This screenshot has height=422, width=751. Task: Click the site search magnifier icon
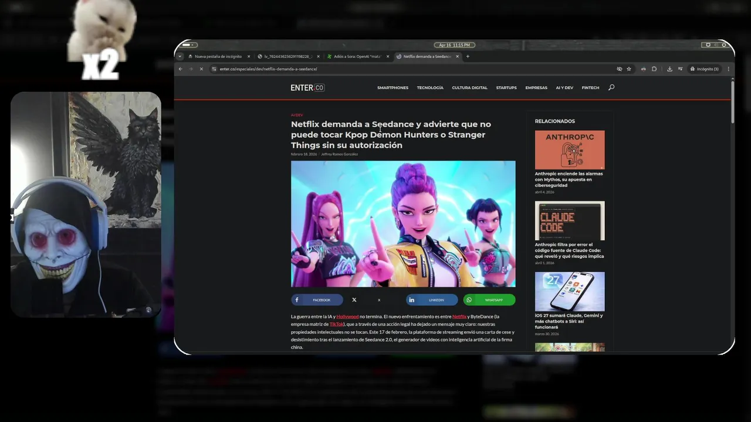pos(611,87)
